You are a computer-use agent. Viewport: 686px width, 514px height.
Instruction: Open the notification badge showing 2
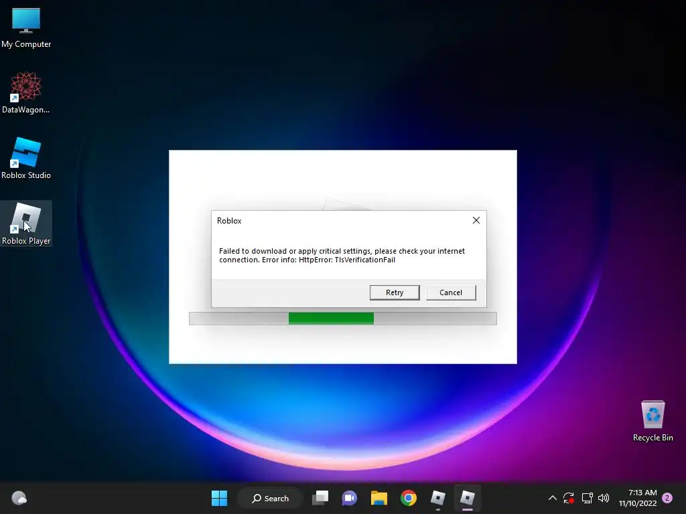point(667,498)
